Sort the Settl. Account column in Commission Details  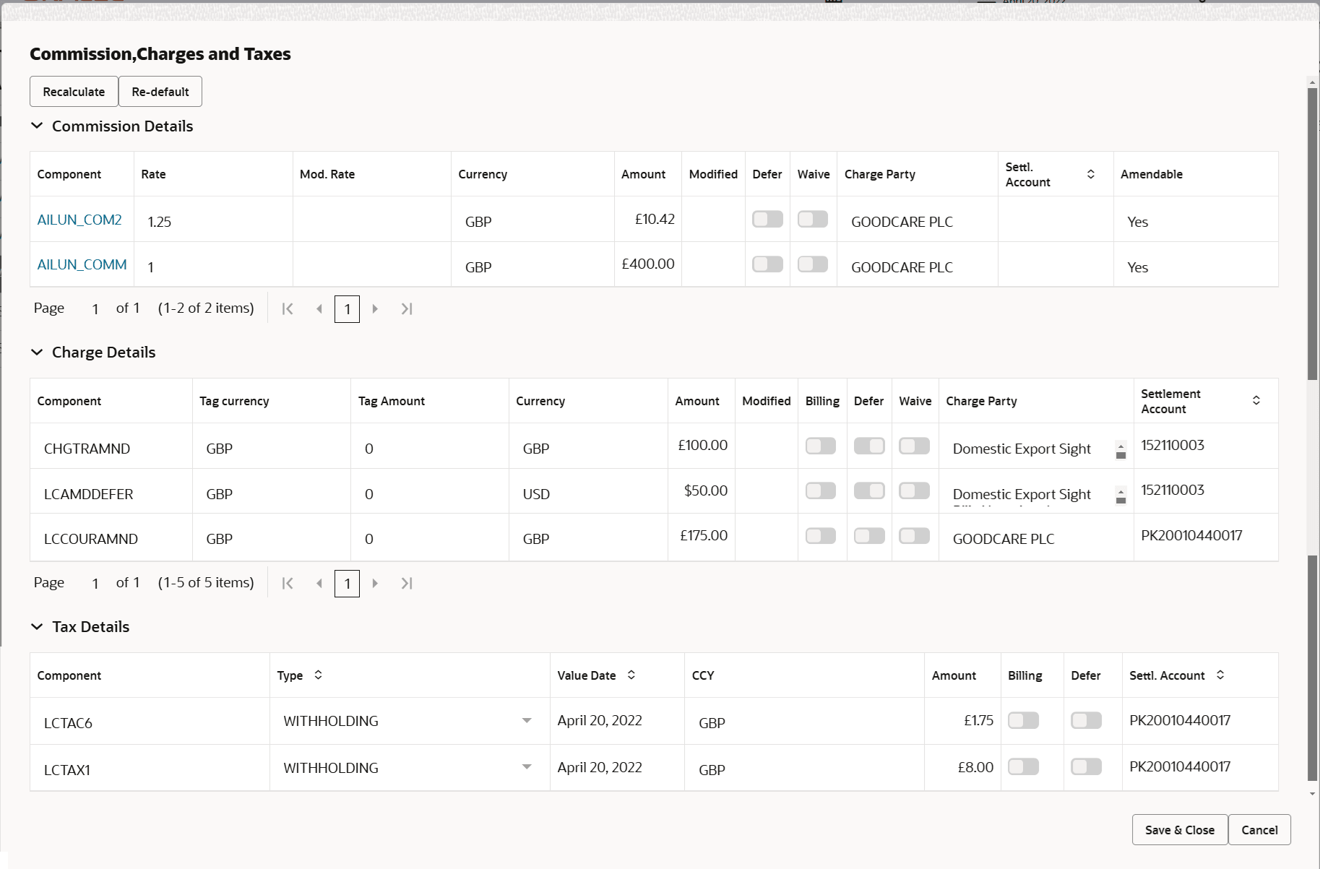coord(1091,173)
